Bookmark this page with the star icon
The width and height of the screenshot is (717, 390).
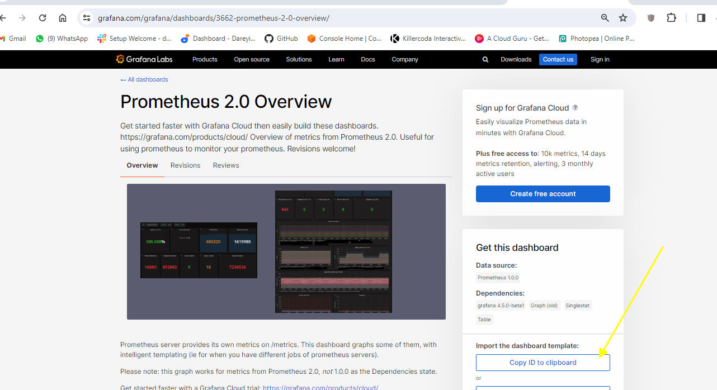pos(623,18)
